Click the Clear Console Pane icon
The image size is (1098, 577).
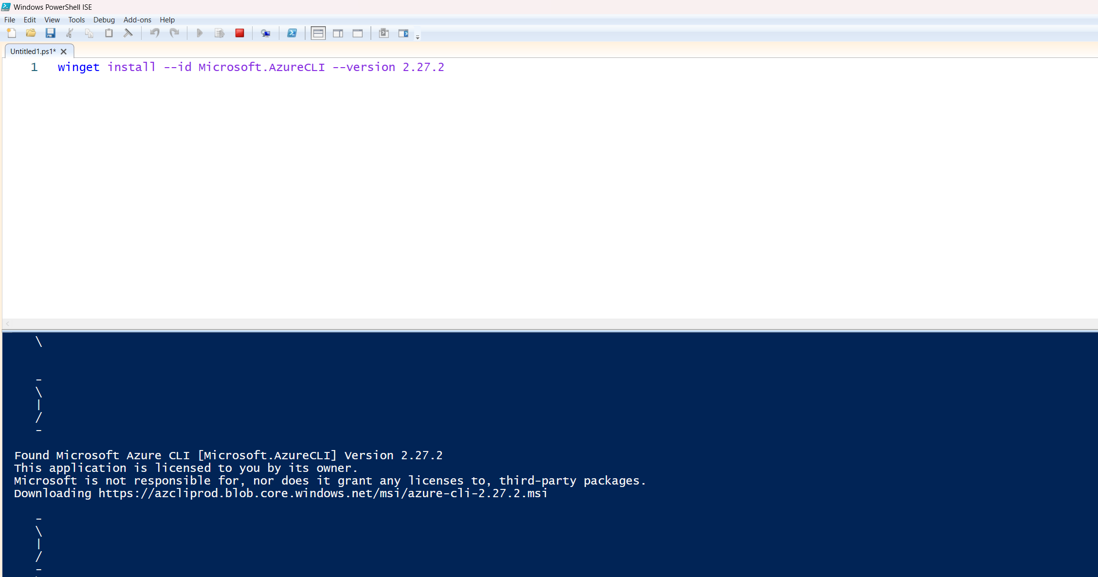point(128,33)
